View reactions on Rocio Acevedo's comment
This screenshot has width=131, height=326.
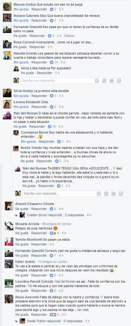click(54, 314)
